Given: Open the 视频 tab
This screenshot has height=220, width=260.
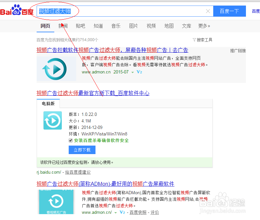Looking at the screenshot, I should pyautogui.click(x=151, y=26).
